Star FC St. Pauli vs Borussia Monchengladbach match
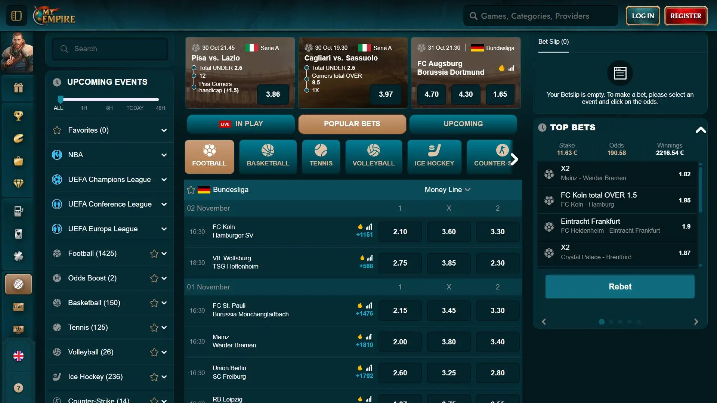This screenshot has height=403, width=717. point(191,310)
